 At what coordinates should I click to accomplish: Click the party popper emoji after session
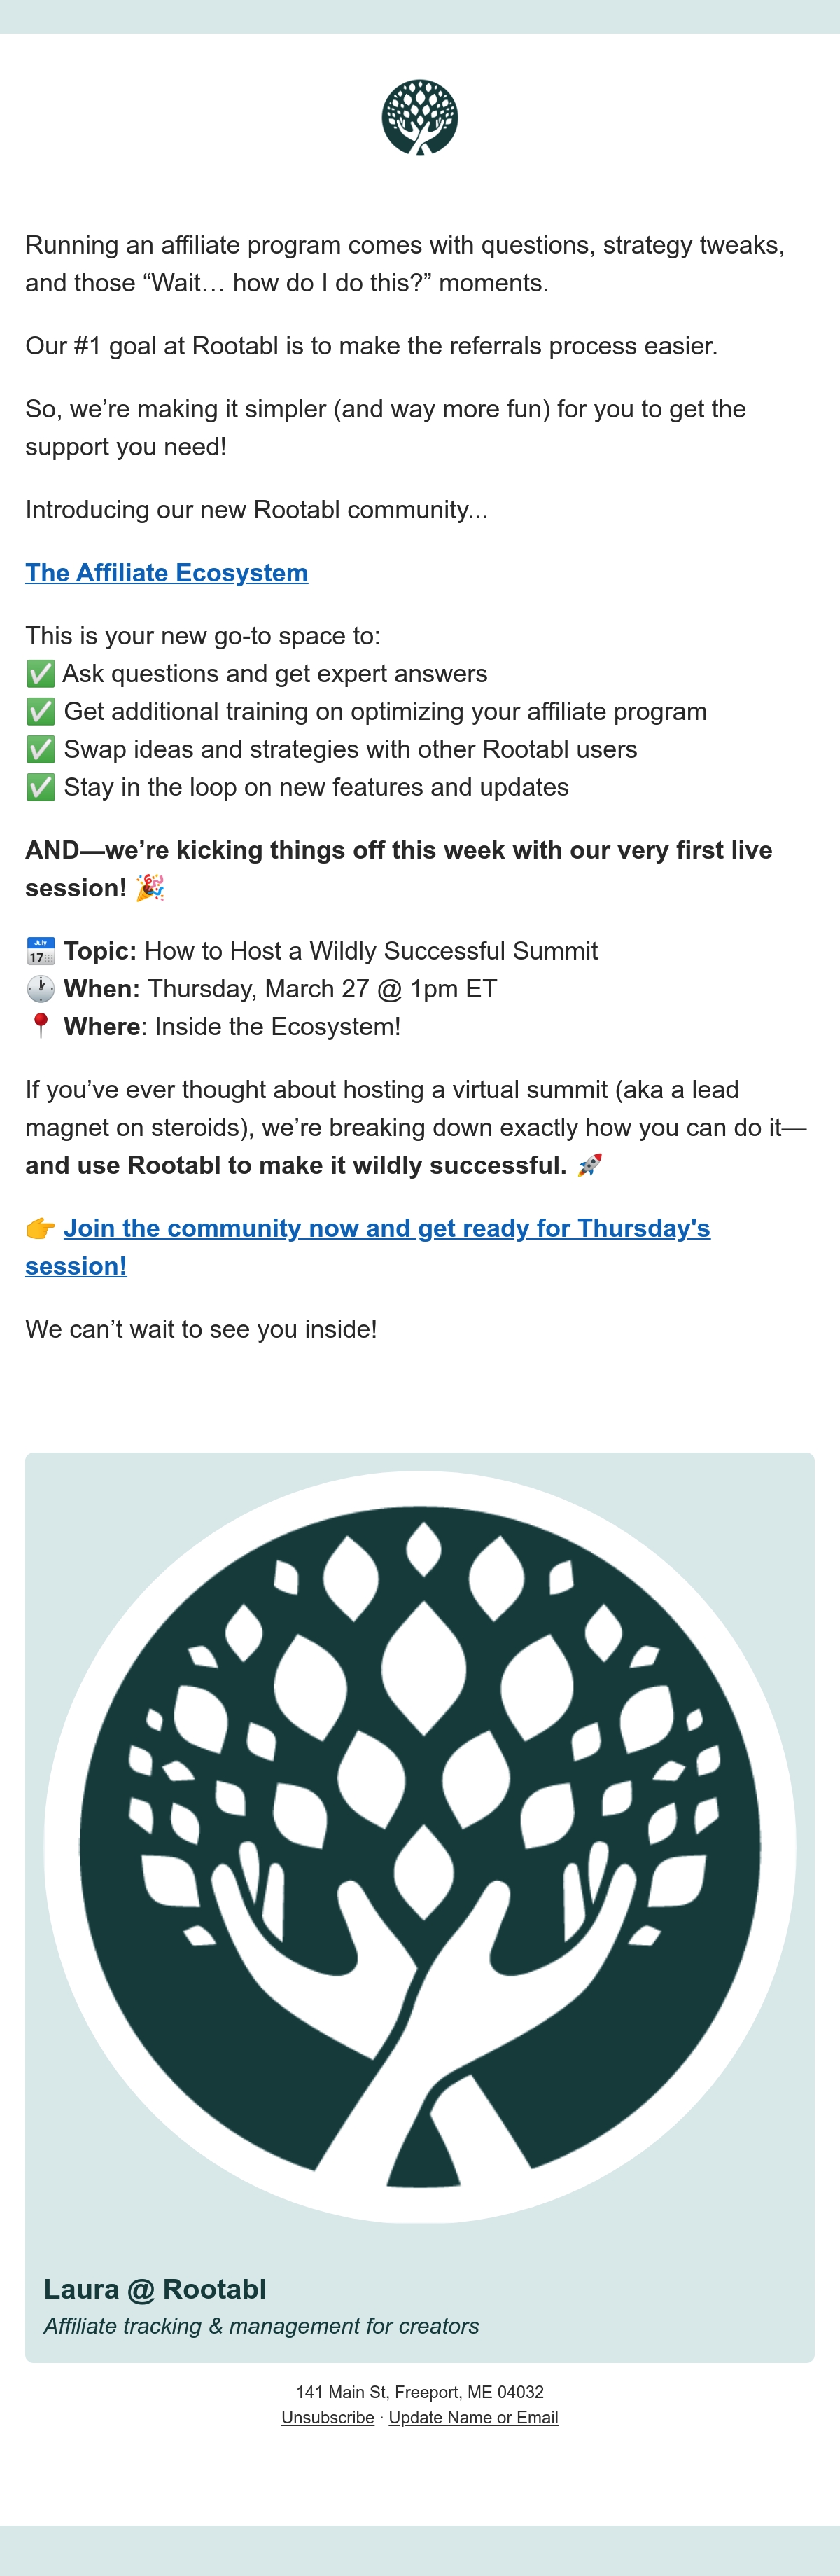(150, 888)
